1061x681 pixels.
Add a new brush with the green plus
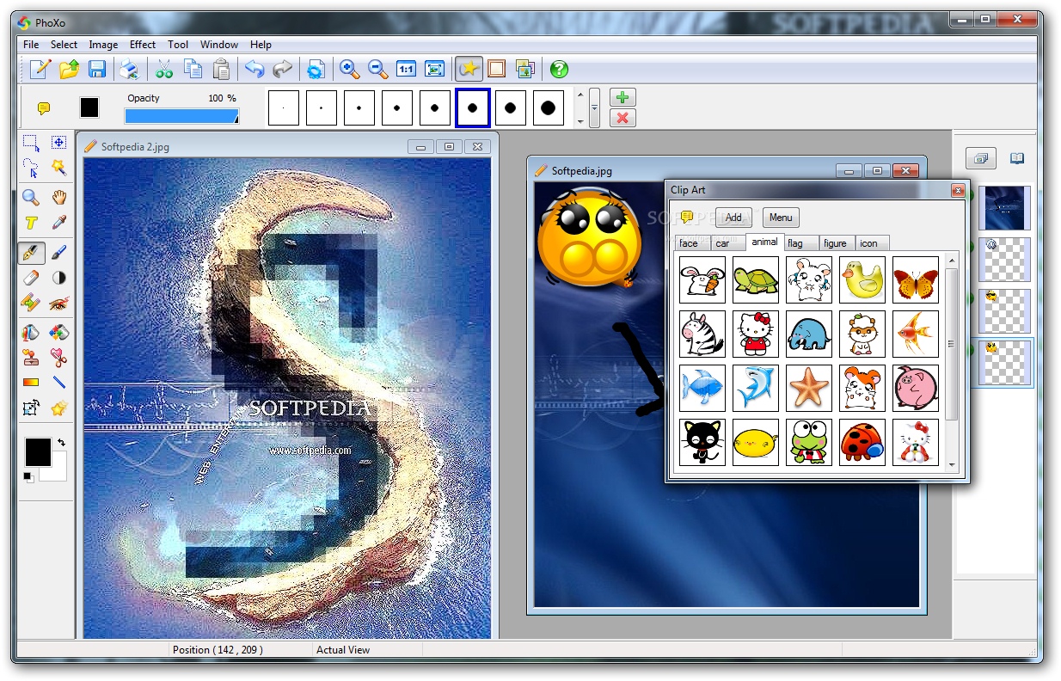coord(622,97)
